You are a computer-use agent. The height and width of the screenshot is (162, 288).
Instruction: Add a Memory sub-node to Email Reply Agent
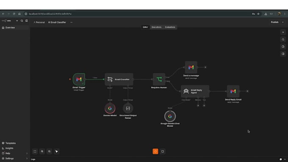[x=198, y=105]
